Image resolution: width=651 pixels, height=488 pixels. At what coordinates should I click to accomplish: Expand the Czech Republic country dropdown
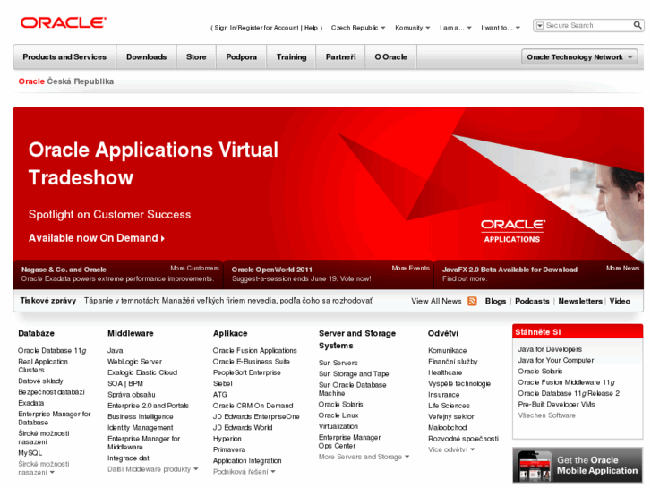[358, 28]
